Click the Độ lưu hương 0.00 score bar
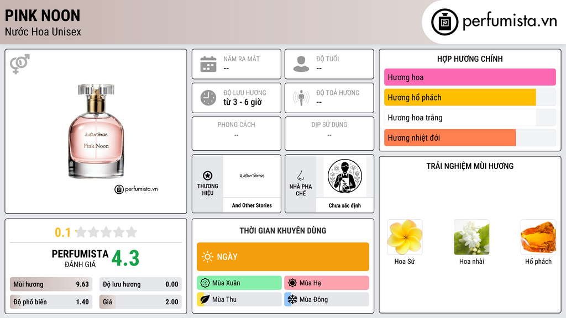566x318 pixels. 141,284
